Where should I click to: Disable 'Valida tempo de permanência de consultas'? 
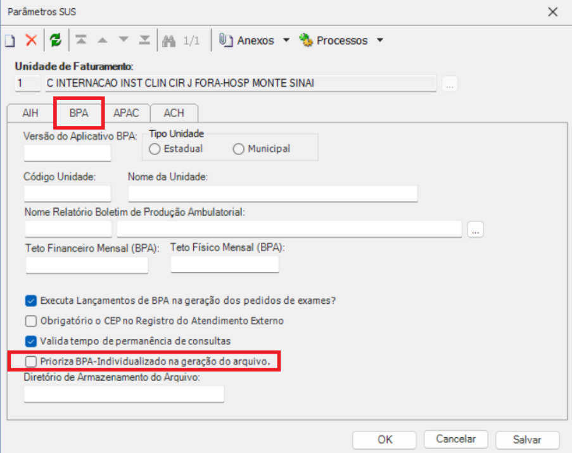click(x=30, y=340)
